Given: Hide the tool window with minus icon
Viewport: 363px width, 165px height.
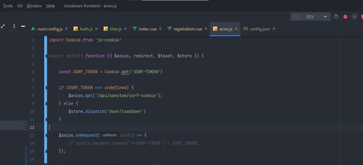Looking at the screenshot, I should point(23,26).
